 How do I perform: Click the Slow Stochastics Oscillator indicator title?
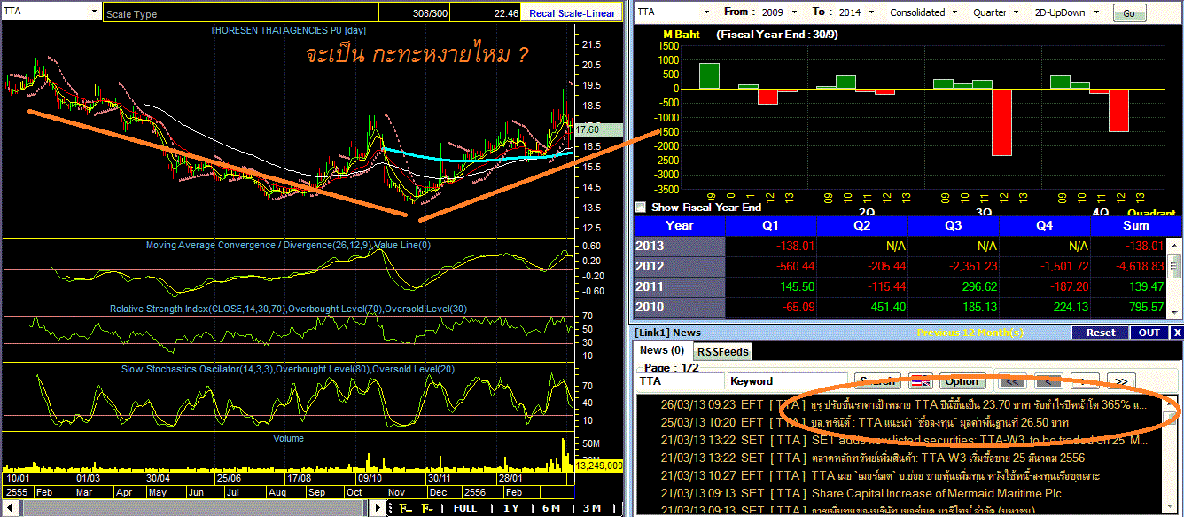(288, 368)
